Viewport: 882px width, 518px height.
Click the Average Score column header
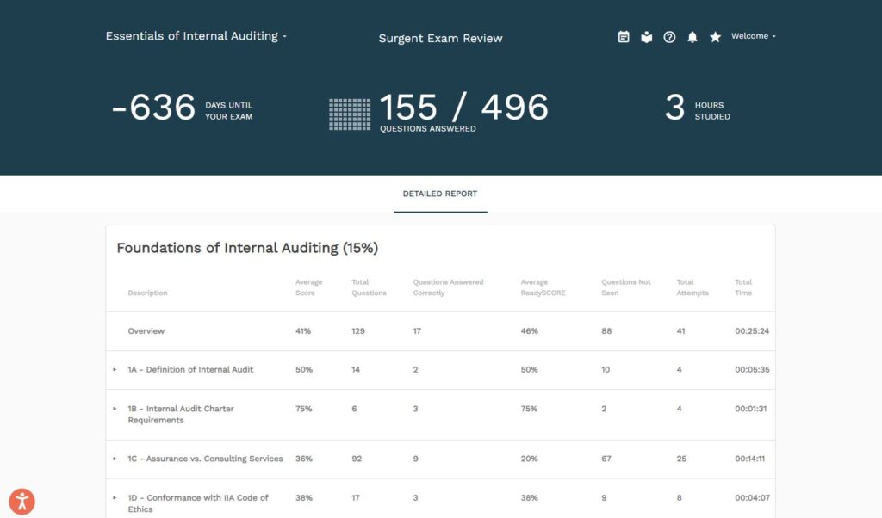point(308,287)
